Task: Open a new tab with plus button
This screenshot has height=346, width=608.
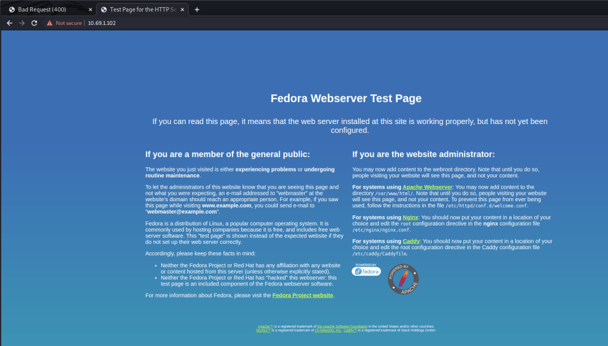Action: coord(197,9)
